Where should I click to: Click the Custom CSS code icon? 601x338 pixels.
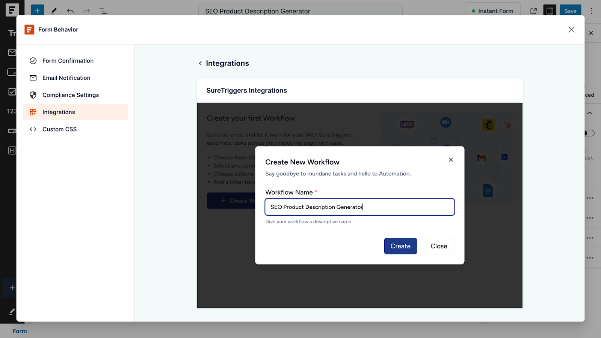tap(33, 129)
